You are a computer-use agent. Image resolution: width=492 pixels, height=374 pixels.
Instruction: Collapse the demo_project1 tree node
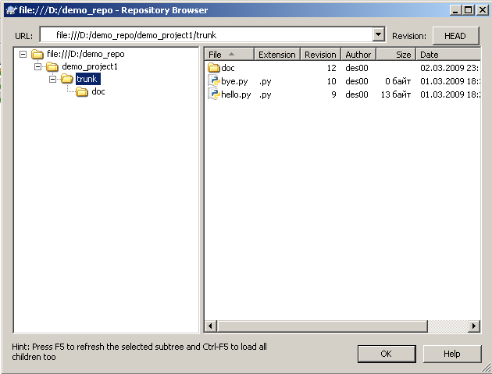tap(37, 66)
